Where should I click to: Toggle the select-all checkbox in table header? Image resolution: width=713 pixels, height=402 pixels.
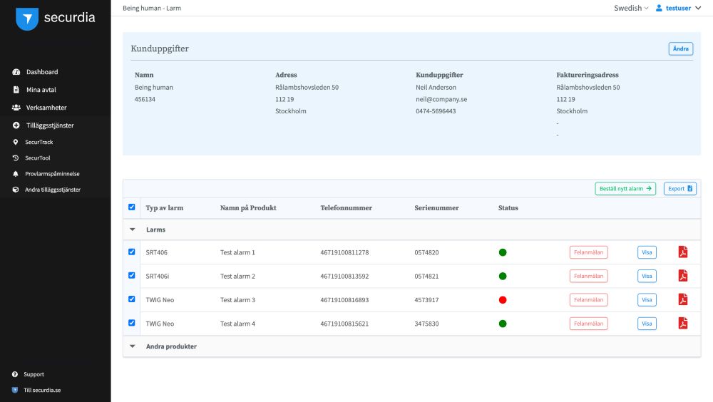point(131,207)
